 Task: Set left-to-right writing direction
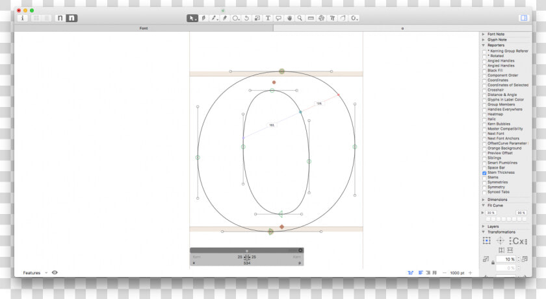(421, 272)
